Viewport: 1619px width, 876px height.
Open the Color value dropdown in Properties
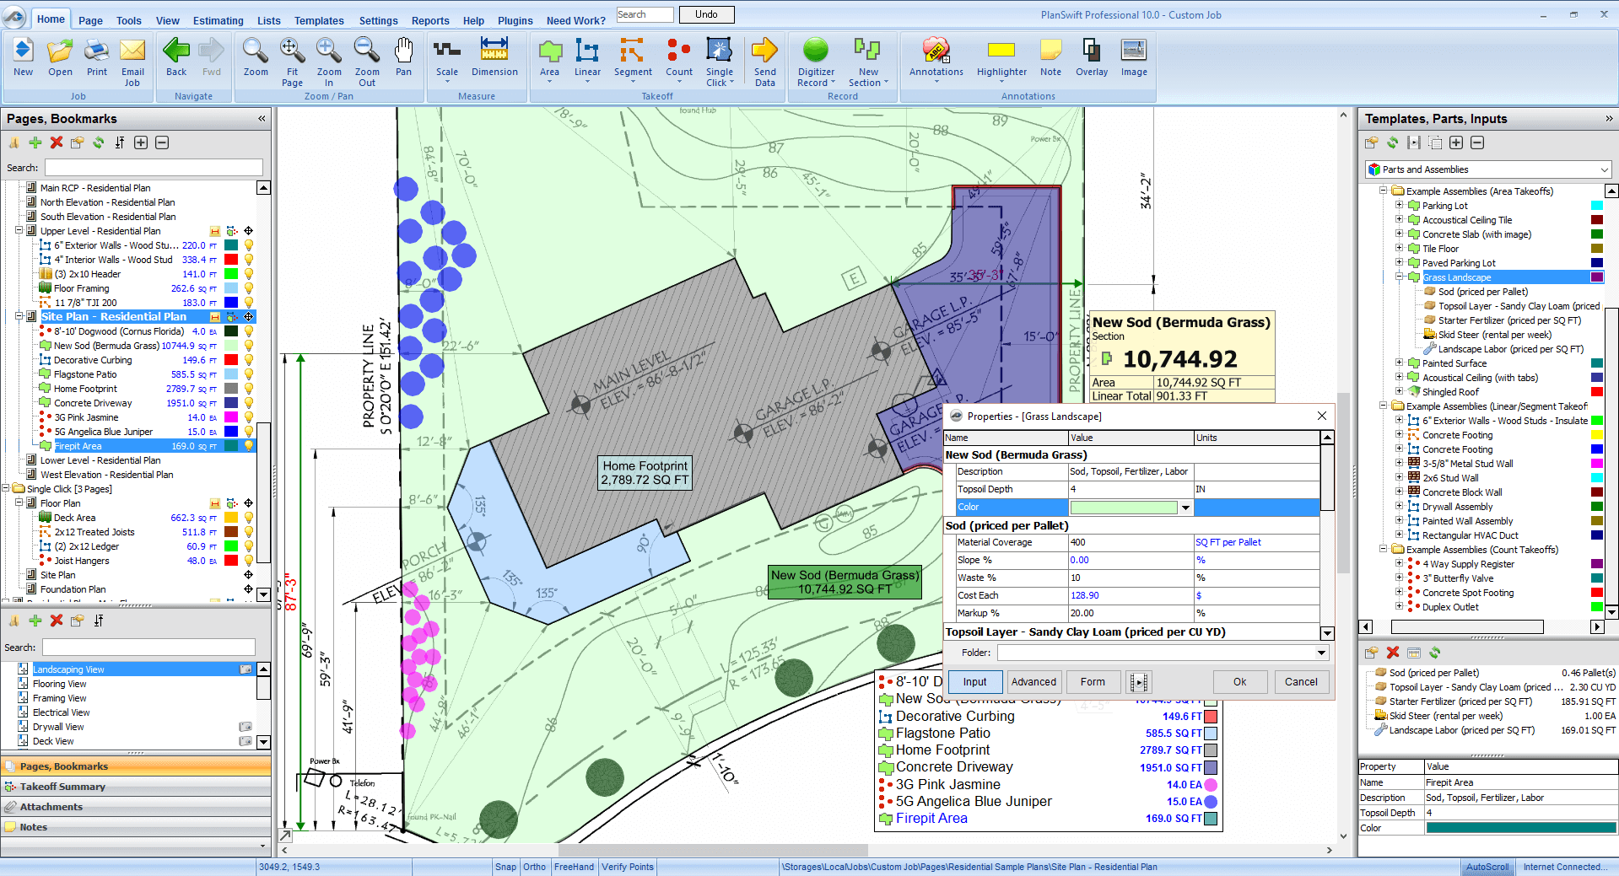(x=1185, y=507)
